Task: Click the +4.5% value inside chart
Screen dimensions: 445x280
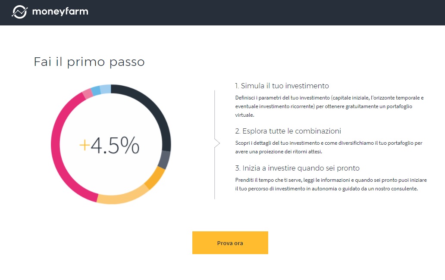Action: click(109, 146)
